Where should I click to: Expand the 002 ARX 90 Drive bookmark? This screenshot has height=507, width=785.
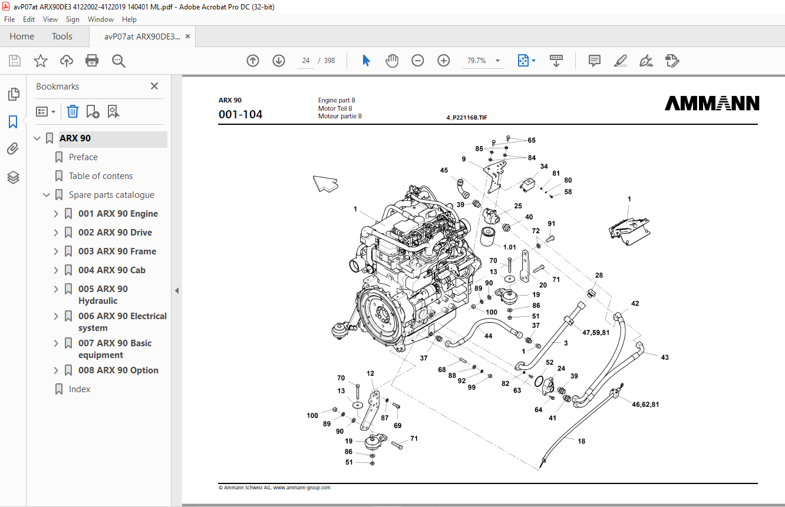pos(56,233)
